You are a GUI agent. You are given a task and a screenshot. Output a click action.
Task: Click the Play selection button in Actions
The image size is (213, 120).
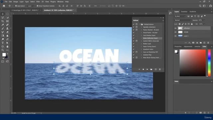(147, 69)
